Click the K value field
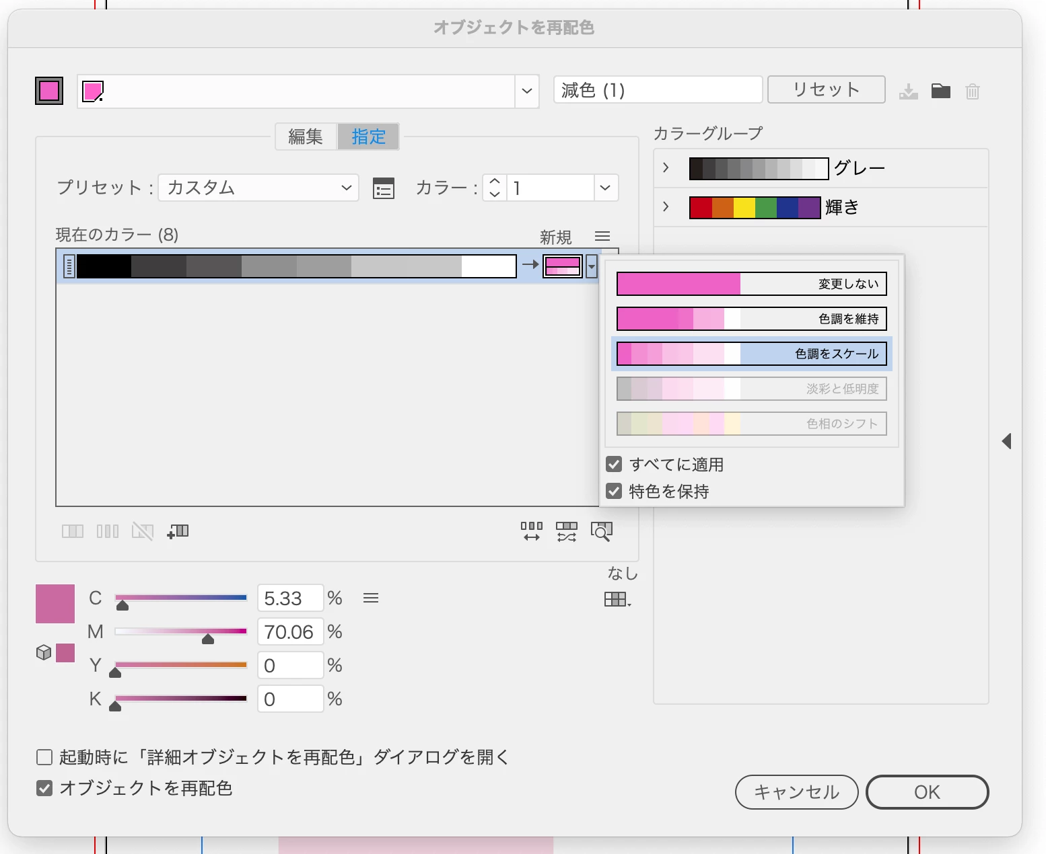This screenshot has width=1046, height=854. [x=291, y=699]
